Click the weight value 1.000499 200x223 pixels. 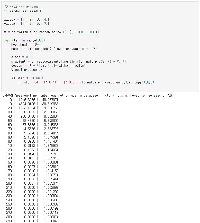51,200
